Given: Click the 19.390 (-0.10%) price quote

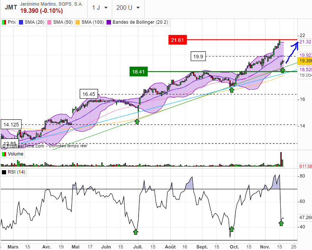Looking at the screenshot, I should pos(42,11).
